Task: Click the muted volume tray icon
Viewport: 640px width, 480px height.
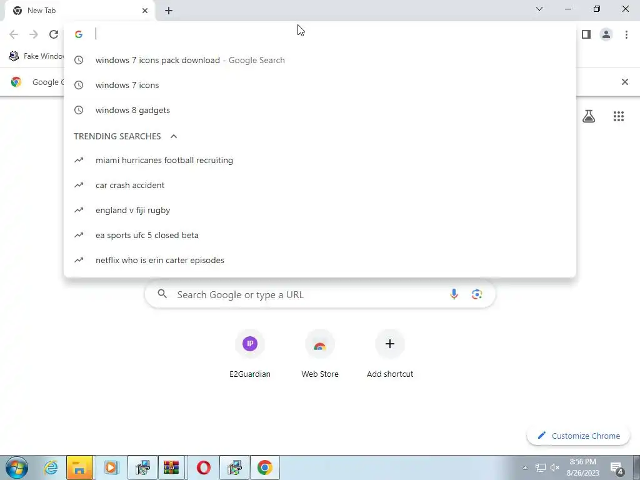Action: pyautogui.click(x=555, y=467)
